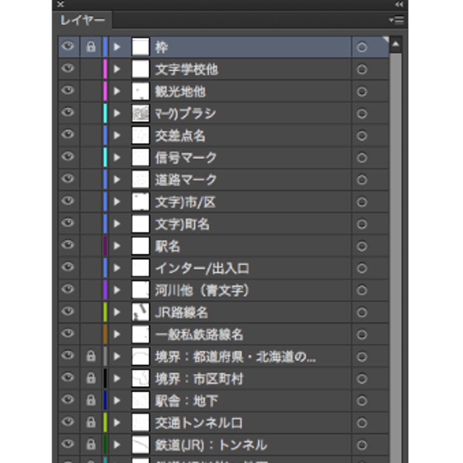The height and width of the screenshot is (463, 463).
Task: Click target circle of 駅名 layer
Action: (362, 246)
